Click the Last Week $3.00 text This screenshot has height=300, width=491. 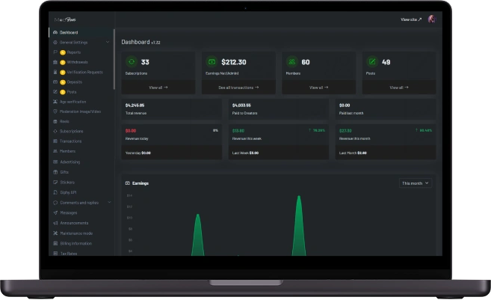(245, 153)
